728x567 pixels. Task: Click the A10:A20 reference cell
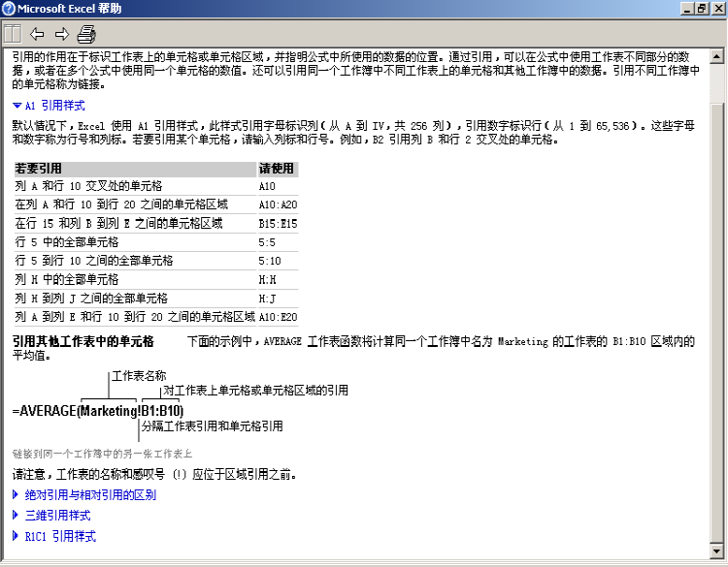coord(278,205)
